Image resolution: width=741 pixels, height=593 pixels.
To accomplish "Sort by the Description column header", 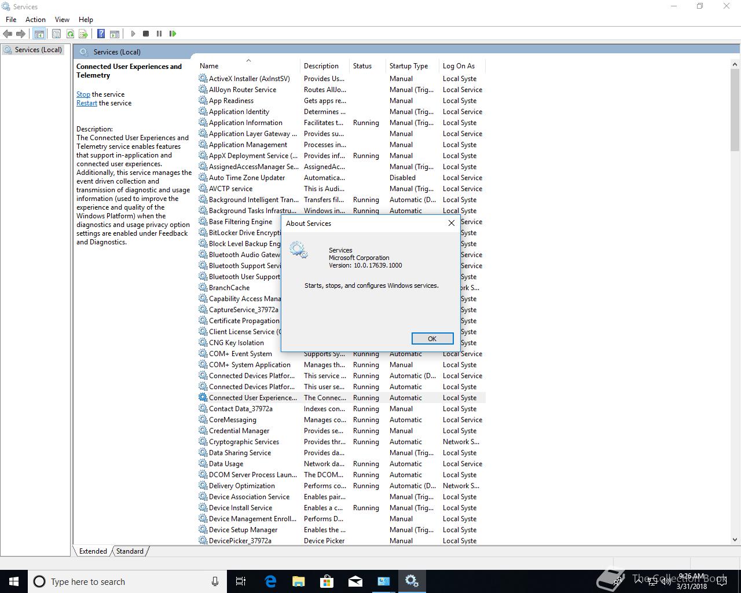I will click(325, 65).
